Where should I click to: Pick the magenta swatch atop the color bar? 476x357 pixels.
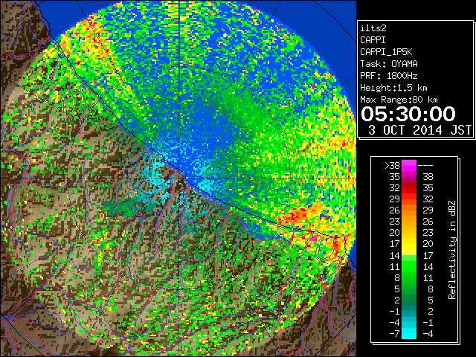[x=409, y=166]
